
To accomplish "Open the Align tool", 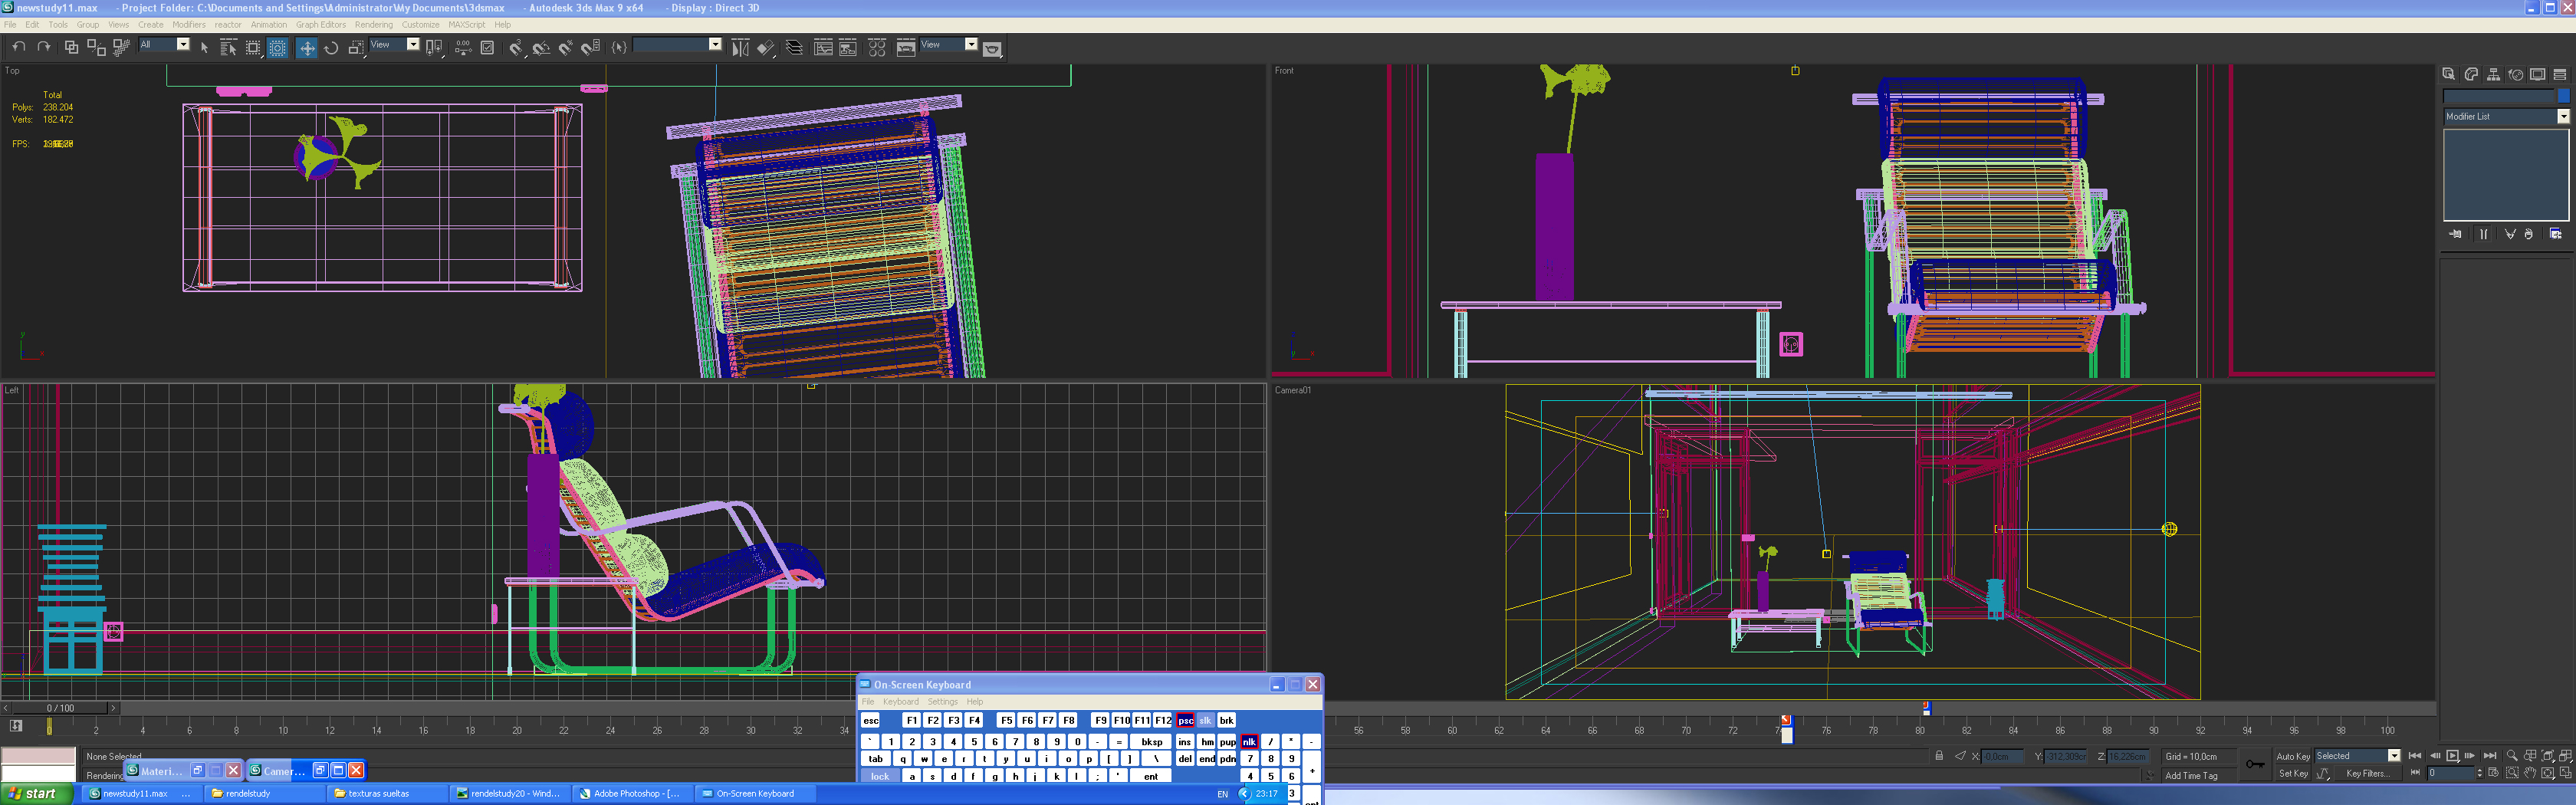I will [765, 47].
